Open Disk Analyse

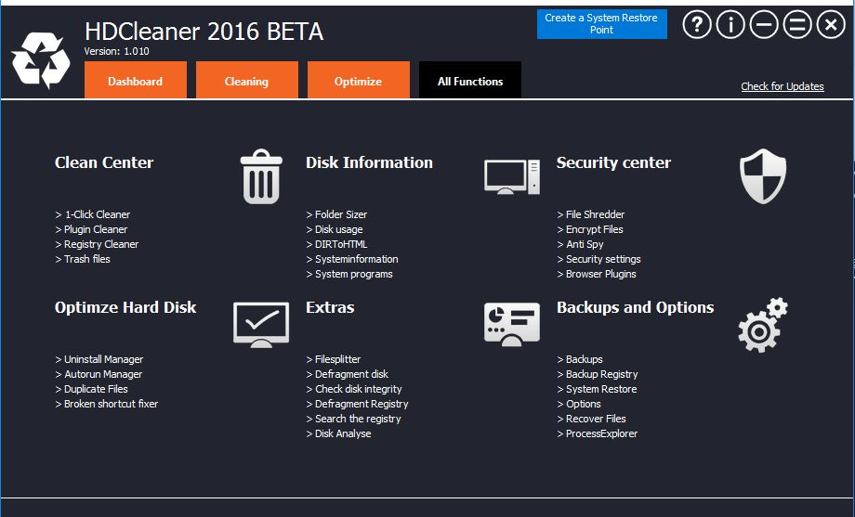pyautogui.click(x=338, y=433)
